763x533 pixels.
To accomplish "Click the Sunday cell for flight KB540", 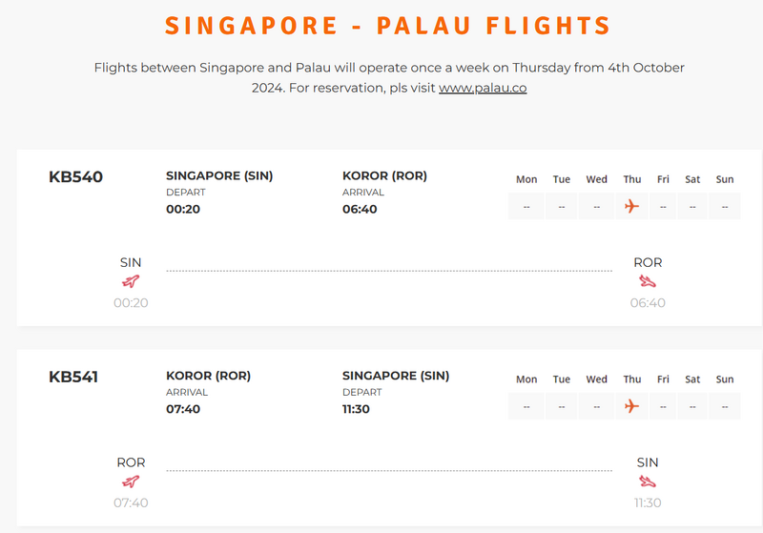I will (725, 206).
